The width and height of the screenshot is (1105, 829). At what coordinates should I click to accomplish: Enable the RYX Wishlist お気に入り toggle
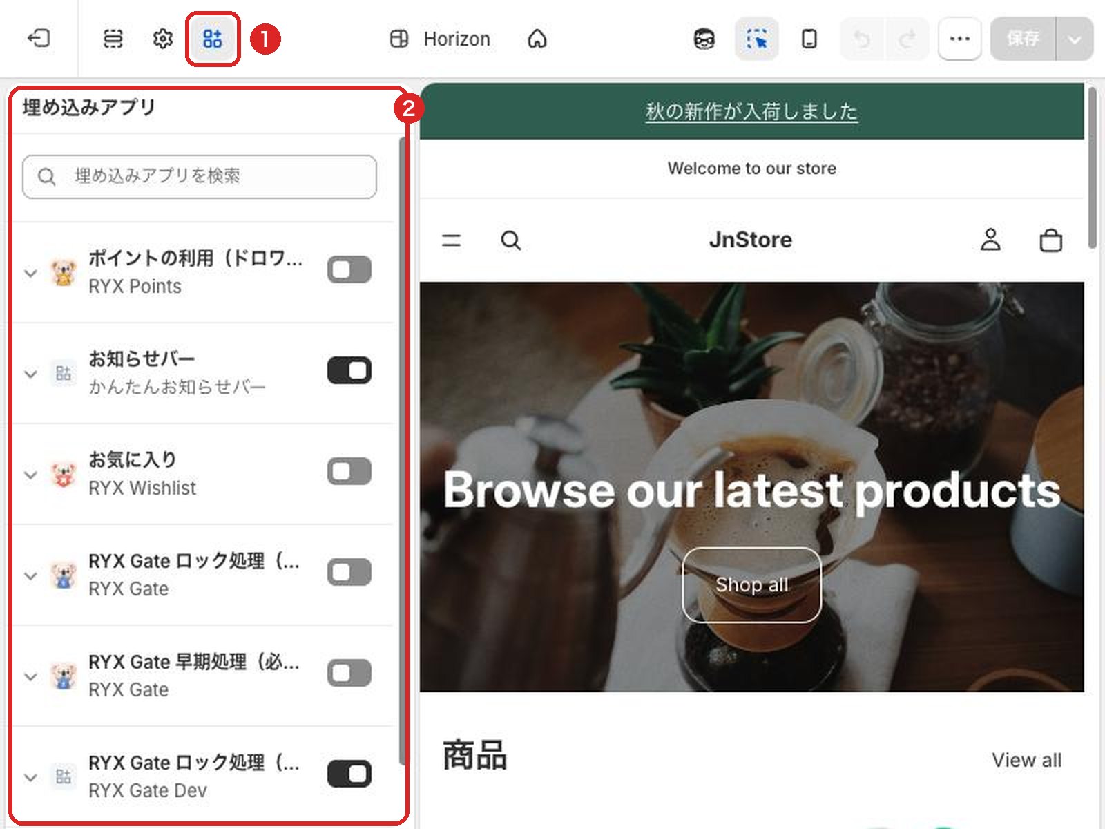tap(349, 471)
